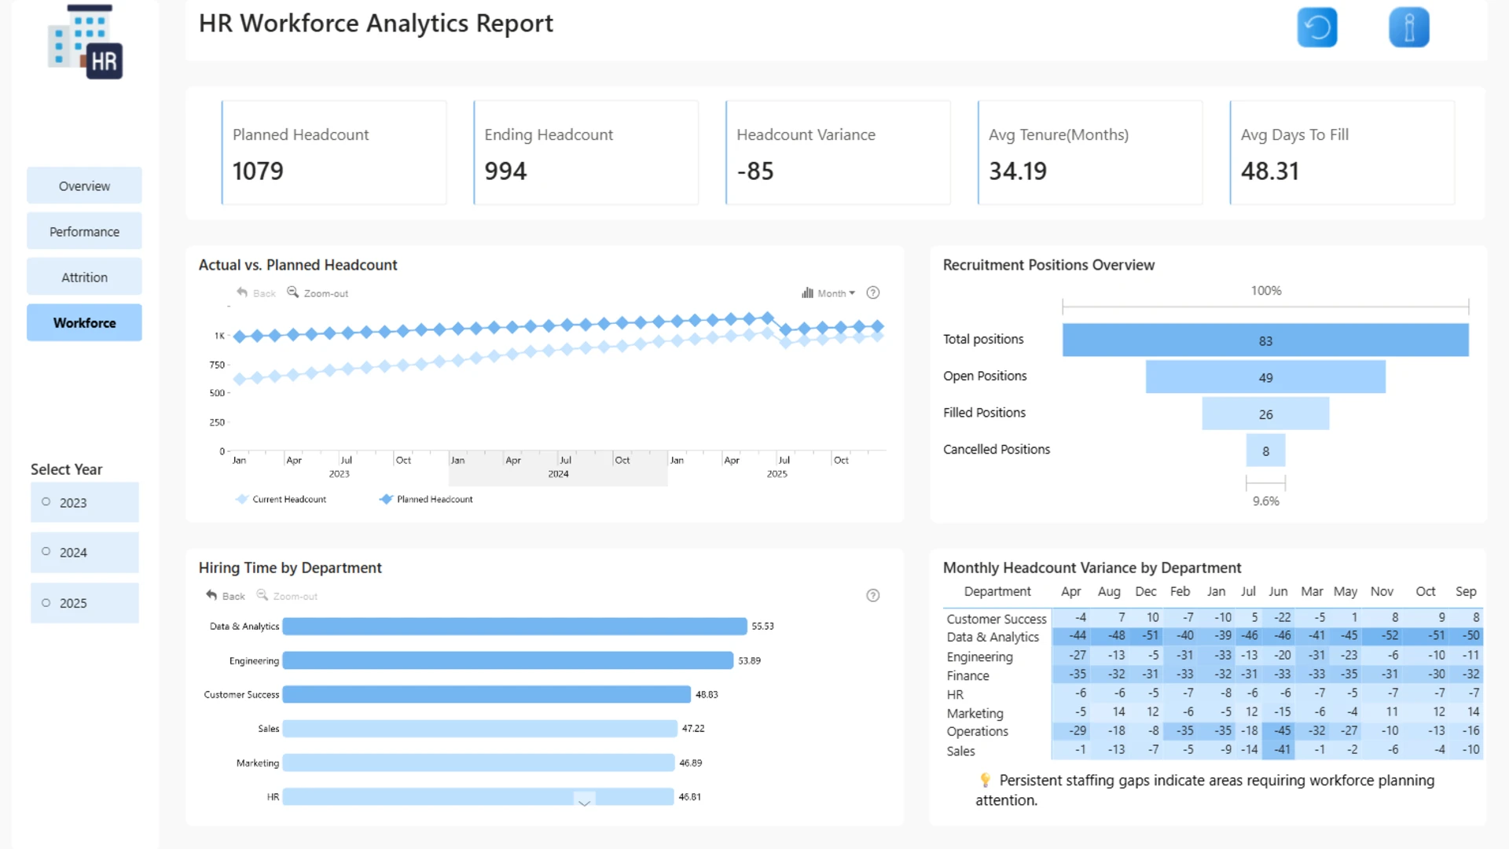
Task: Click Data & Analytics row label in variance table
Action: pos(993,637)
